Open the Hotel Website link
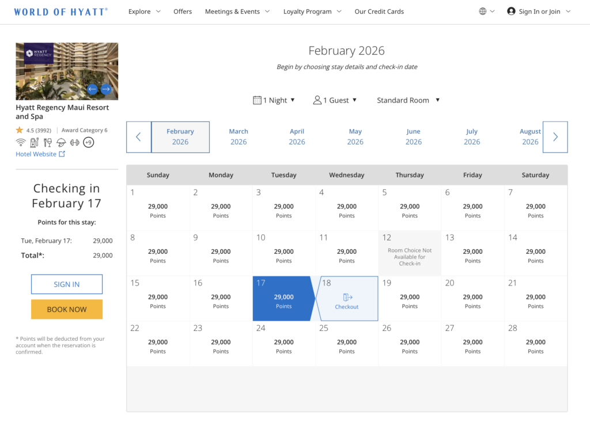 coord(40,154)
